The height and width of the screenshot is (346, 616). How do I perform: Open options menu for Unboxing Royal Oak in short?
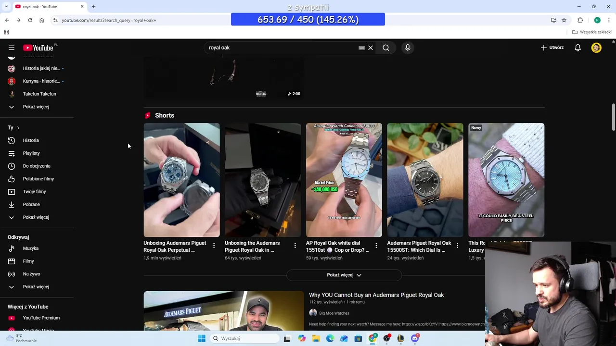[x=295, y=246]
